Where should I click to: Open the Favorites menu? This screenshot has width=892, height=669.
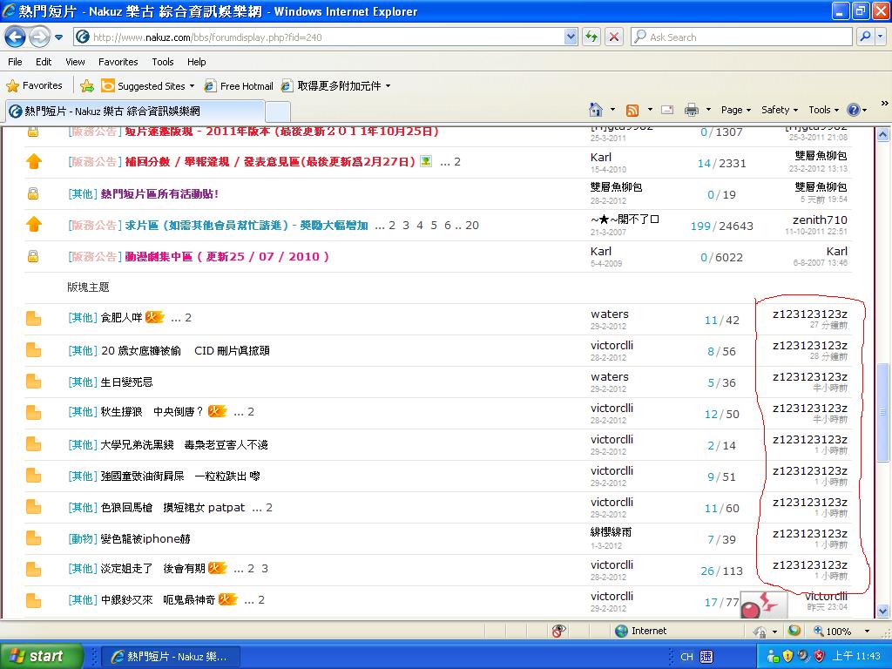point(118,62)
